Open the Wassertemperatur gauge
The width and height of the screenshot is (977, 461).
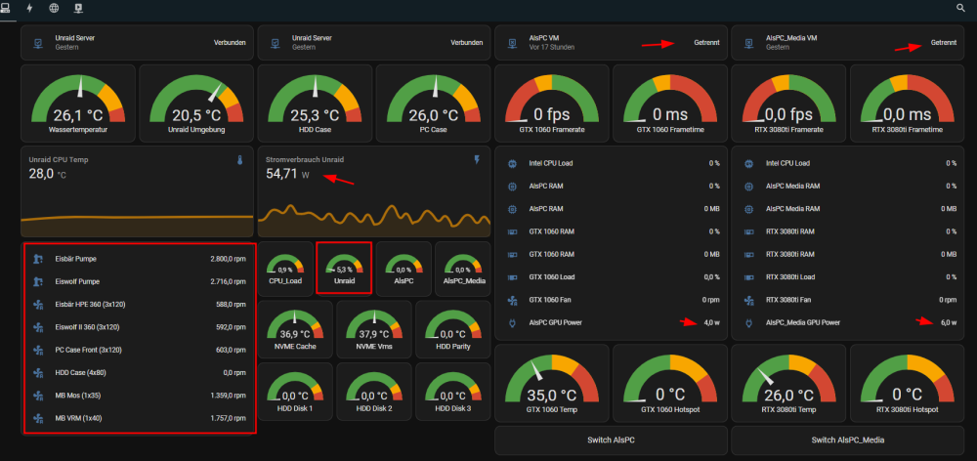pos(78,103)
